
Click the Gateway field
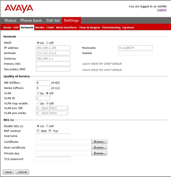coord(53,58)
